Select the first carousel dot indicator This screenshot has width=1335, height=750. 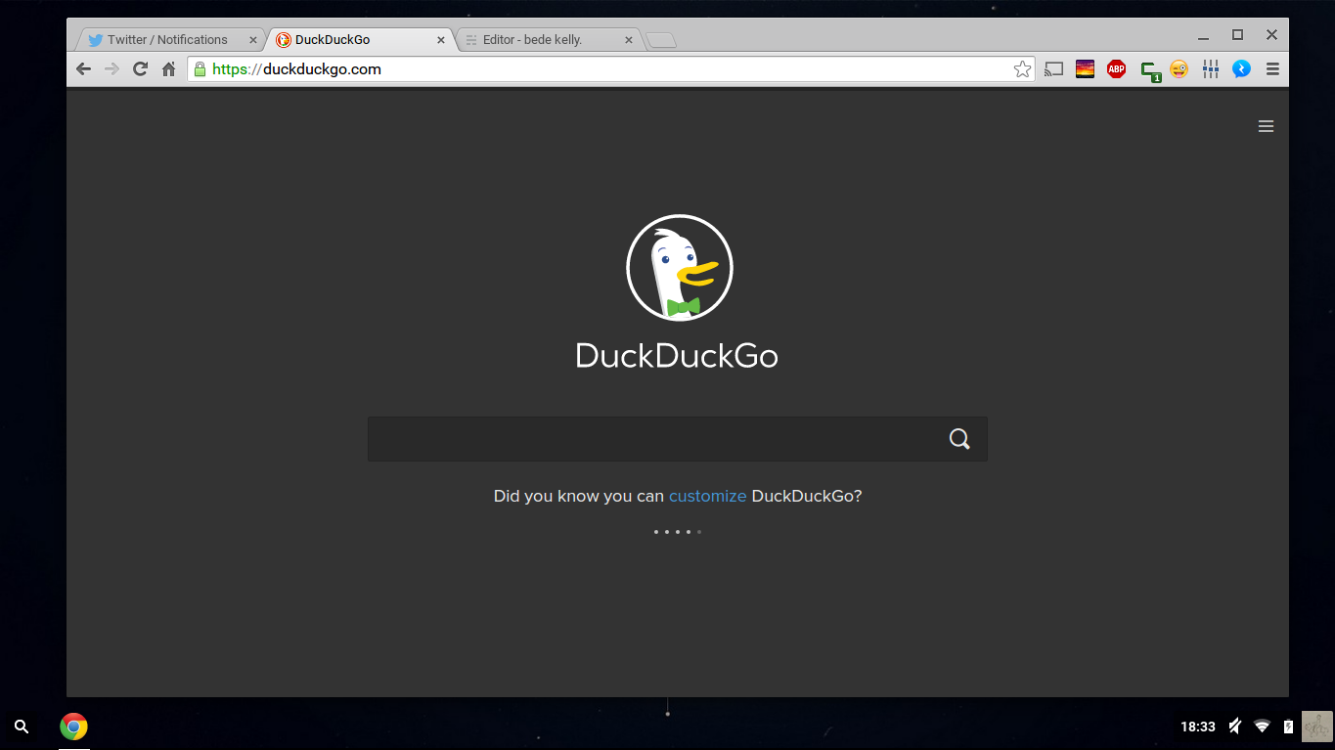[x=655, y=532]
